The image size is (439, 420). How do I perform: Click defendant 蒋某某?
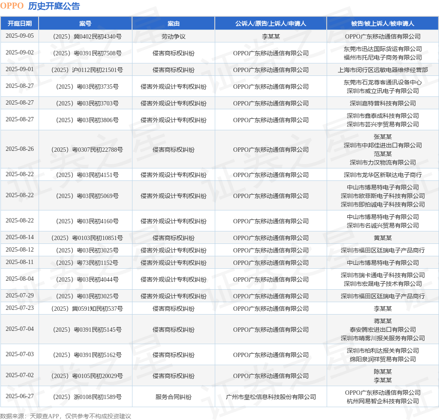(x=383, y=321)
